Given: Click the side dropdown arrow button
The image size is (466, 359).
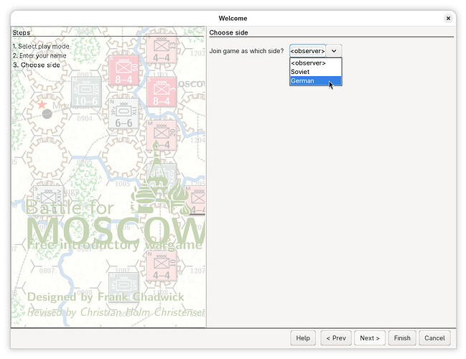Looking at the screenshot, I should point(335,51).
